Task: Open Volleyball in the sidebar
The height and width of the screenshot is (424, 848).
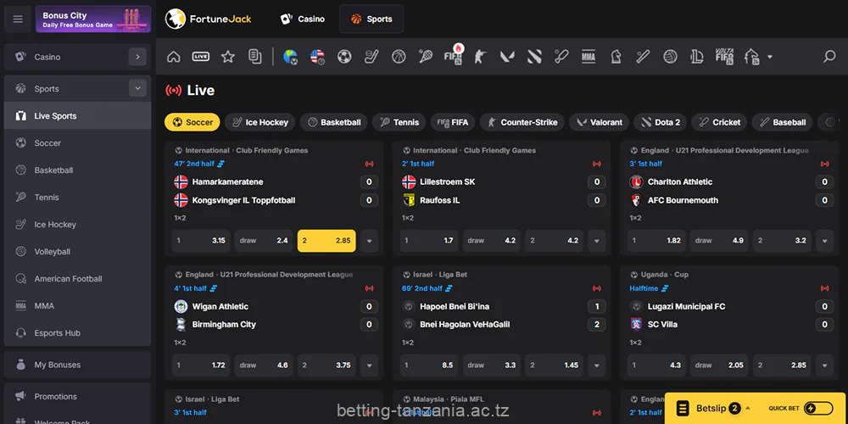Action: (77, 252)
